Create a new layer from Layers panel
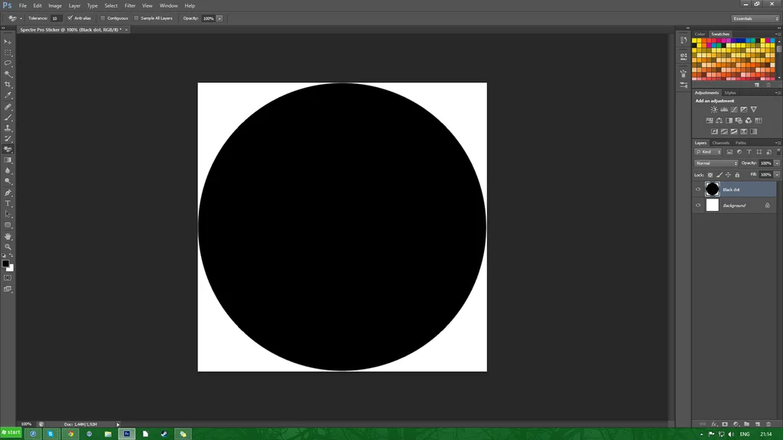Image resolution: width=783 pixels, height=440 pixels. (758, 424)
